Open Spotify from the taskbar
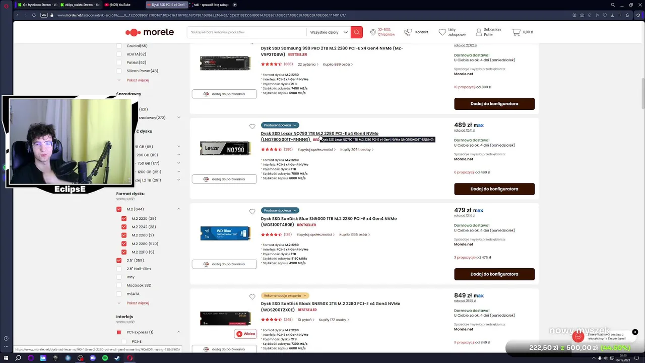Screen dimensions: 645x363 [x=105, y=358]
